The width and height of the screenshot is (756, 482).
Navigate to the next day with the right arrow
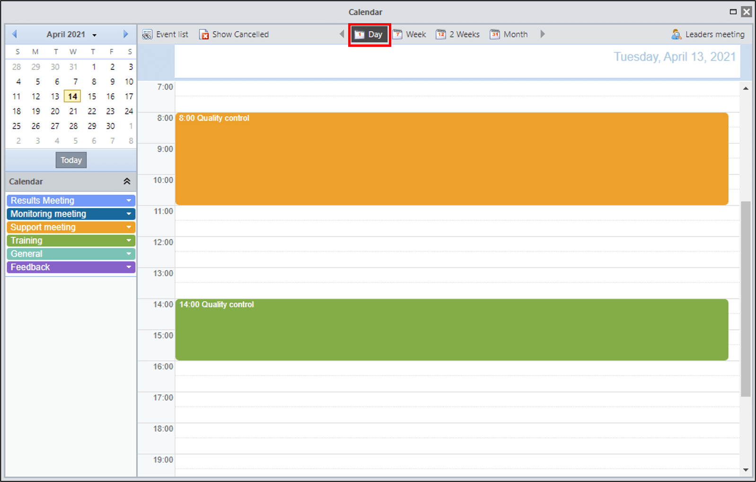coord(543,34)
